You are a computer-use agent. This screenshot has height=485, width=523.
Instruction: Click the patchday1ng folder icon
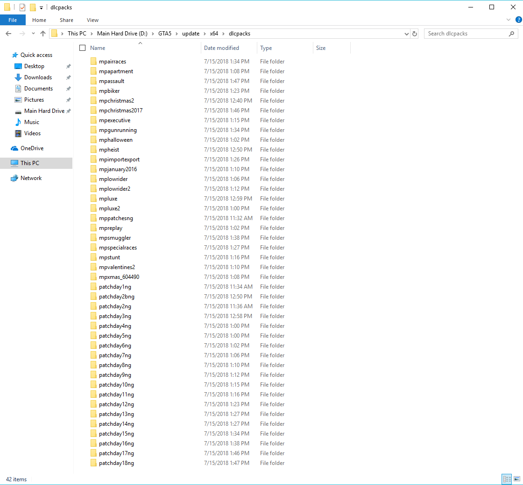coord(93,287)
